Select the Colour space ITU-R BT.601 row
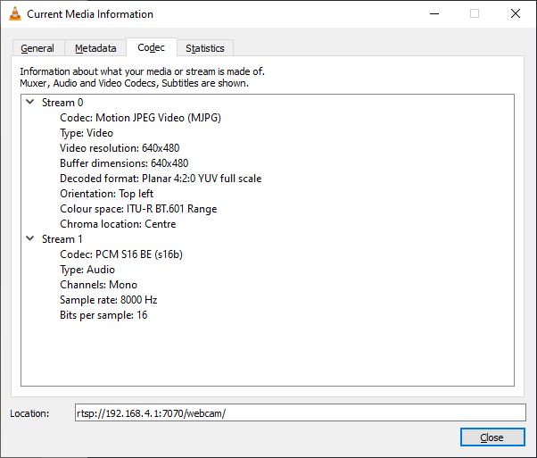Viewport: 537px width, 458px height. (x=138, y=209)
